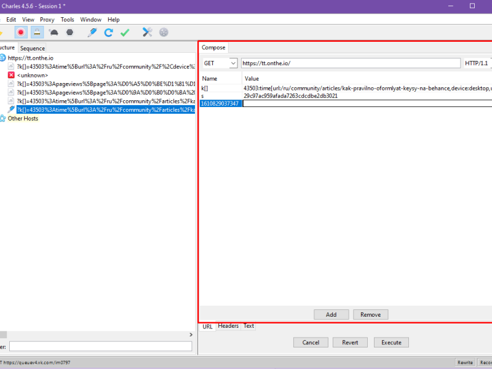Open the Proxy menu
The image size is (492, 369).
coord(47,20)
